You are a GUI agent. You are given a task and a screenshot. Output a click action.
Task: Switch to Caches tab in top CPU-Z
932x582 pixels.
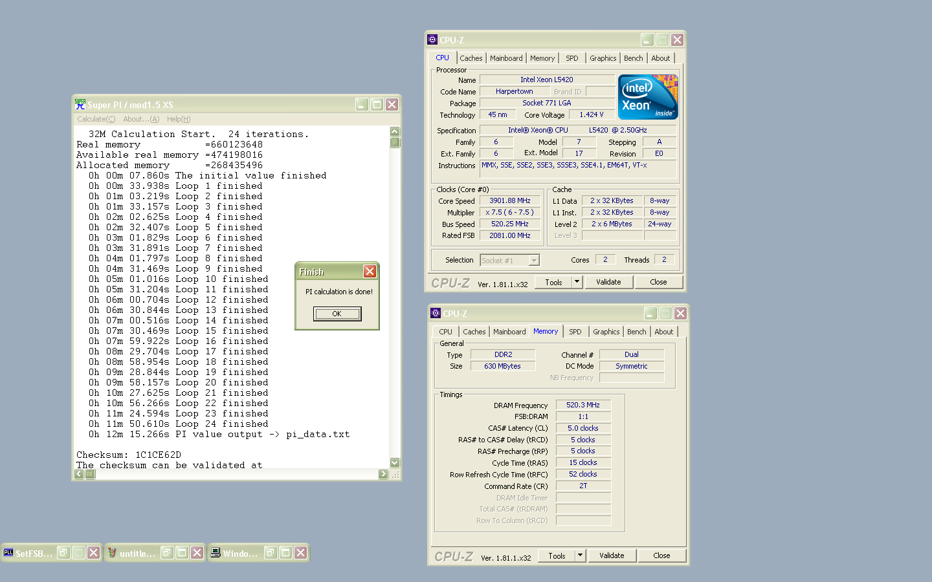471,58
